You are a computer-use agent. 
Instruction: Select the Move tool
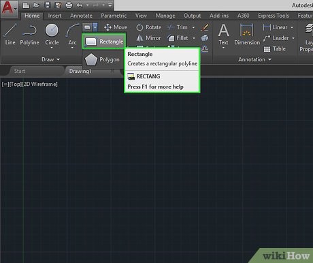coord(116,27)
